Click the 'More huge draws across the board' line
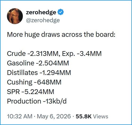This screenshot has width=132, height=125. click(x=61, y=34)
